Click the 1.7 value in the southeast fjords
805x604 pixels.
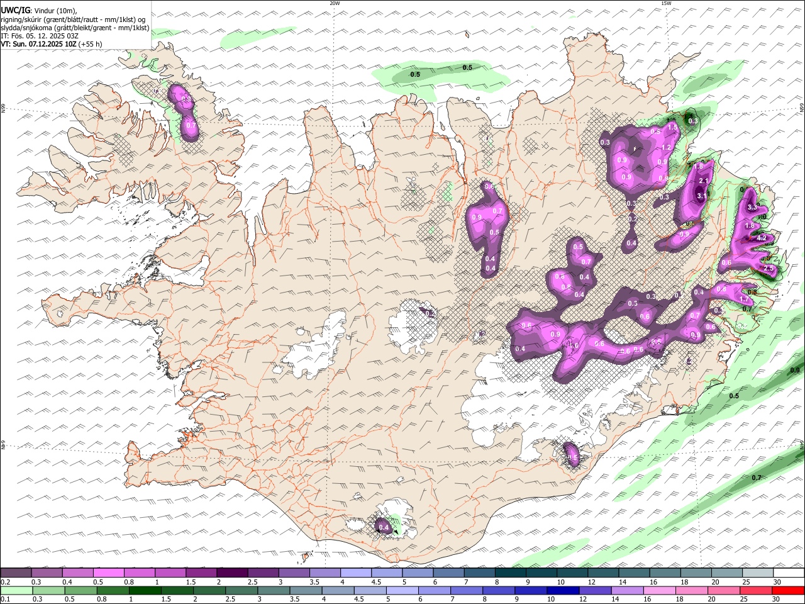tap(745, 299)
